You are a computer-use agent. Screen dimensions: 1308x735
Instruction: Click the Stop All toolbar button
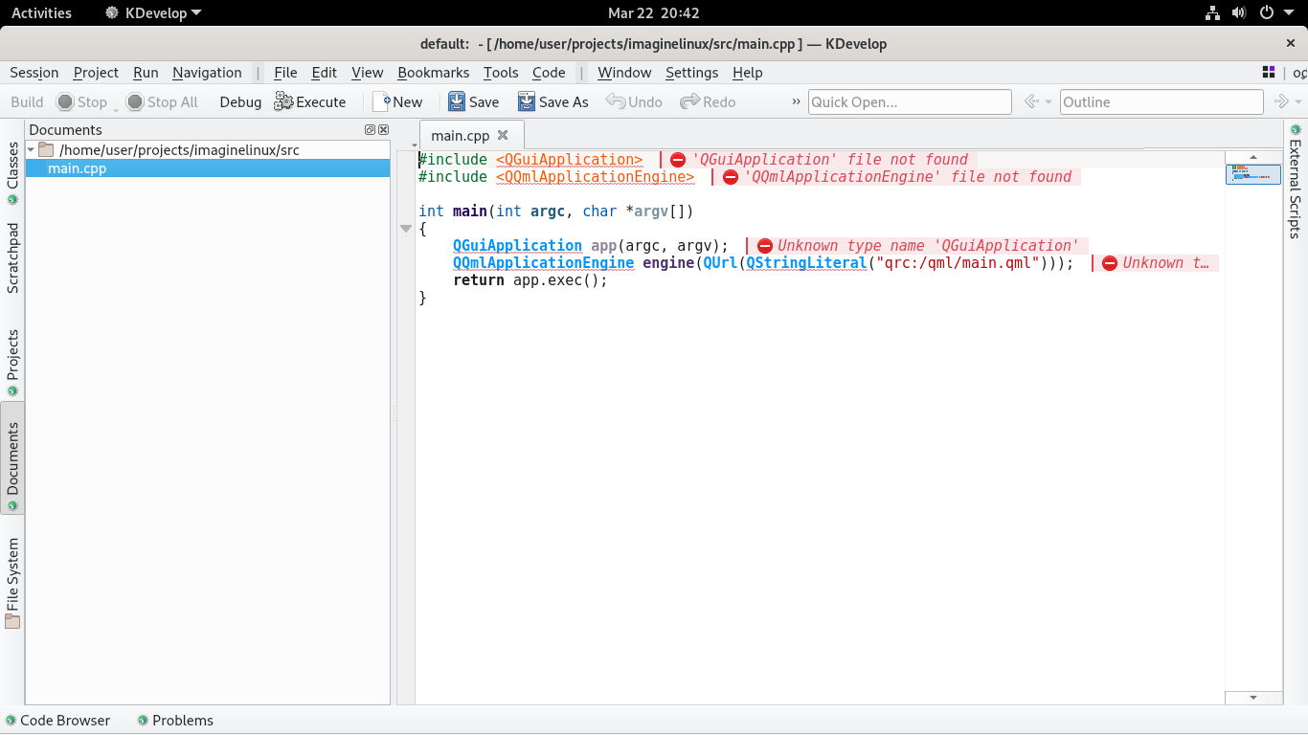click(x=163, y=102)
